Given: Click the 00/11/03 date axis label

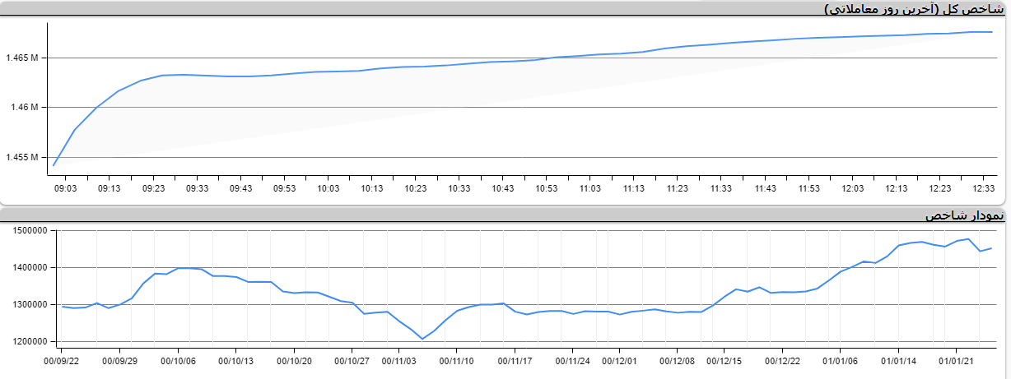Looking at the screenshot, I should tap(398, 361).
